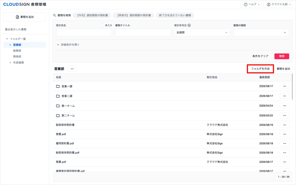Image resolution: width=296 pixels, height=185 pixels.
Task: Open the 秘密保持契約書 document without extension
Action: pyautogui.click(x=65, y=125)
